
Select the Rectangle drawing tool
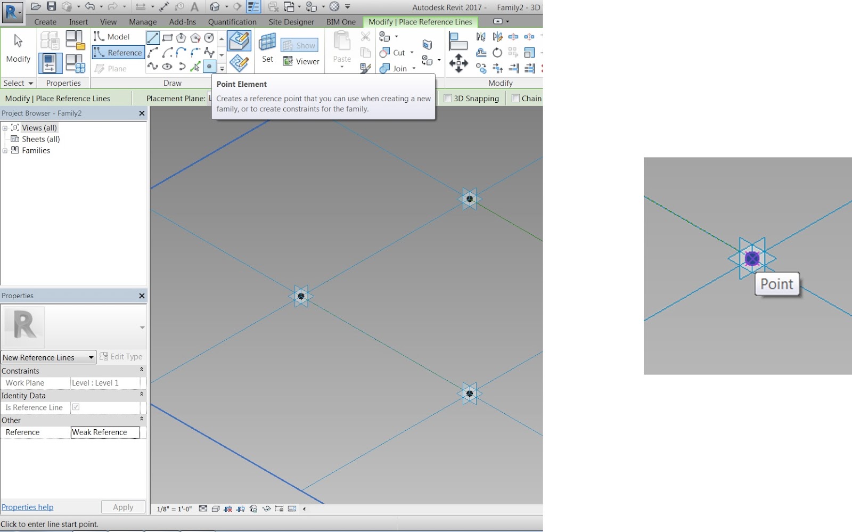(x=167, y=37)
